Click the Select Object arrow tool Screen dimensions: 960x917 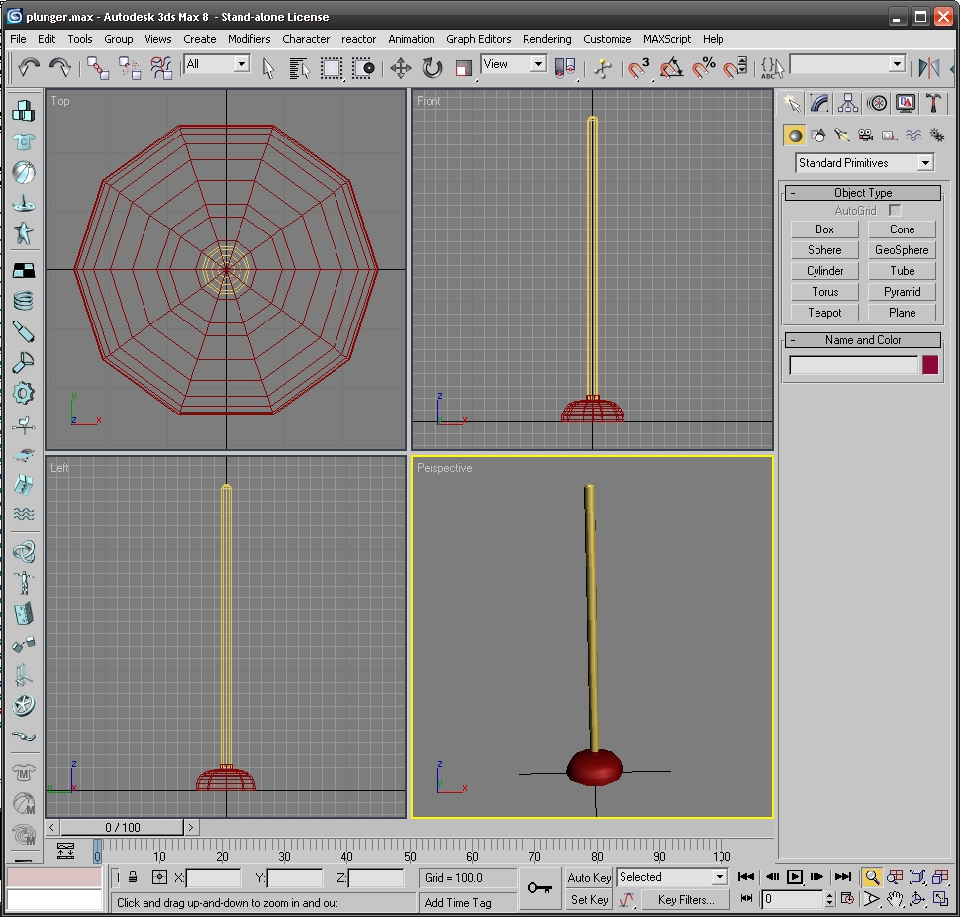[x=268, y=67]
